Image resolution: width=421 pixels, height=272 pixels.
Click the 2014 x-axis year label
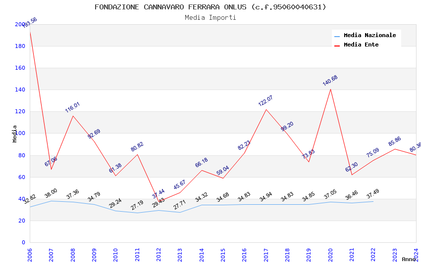pos(202,255)
